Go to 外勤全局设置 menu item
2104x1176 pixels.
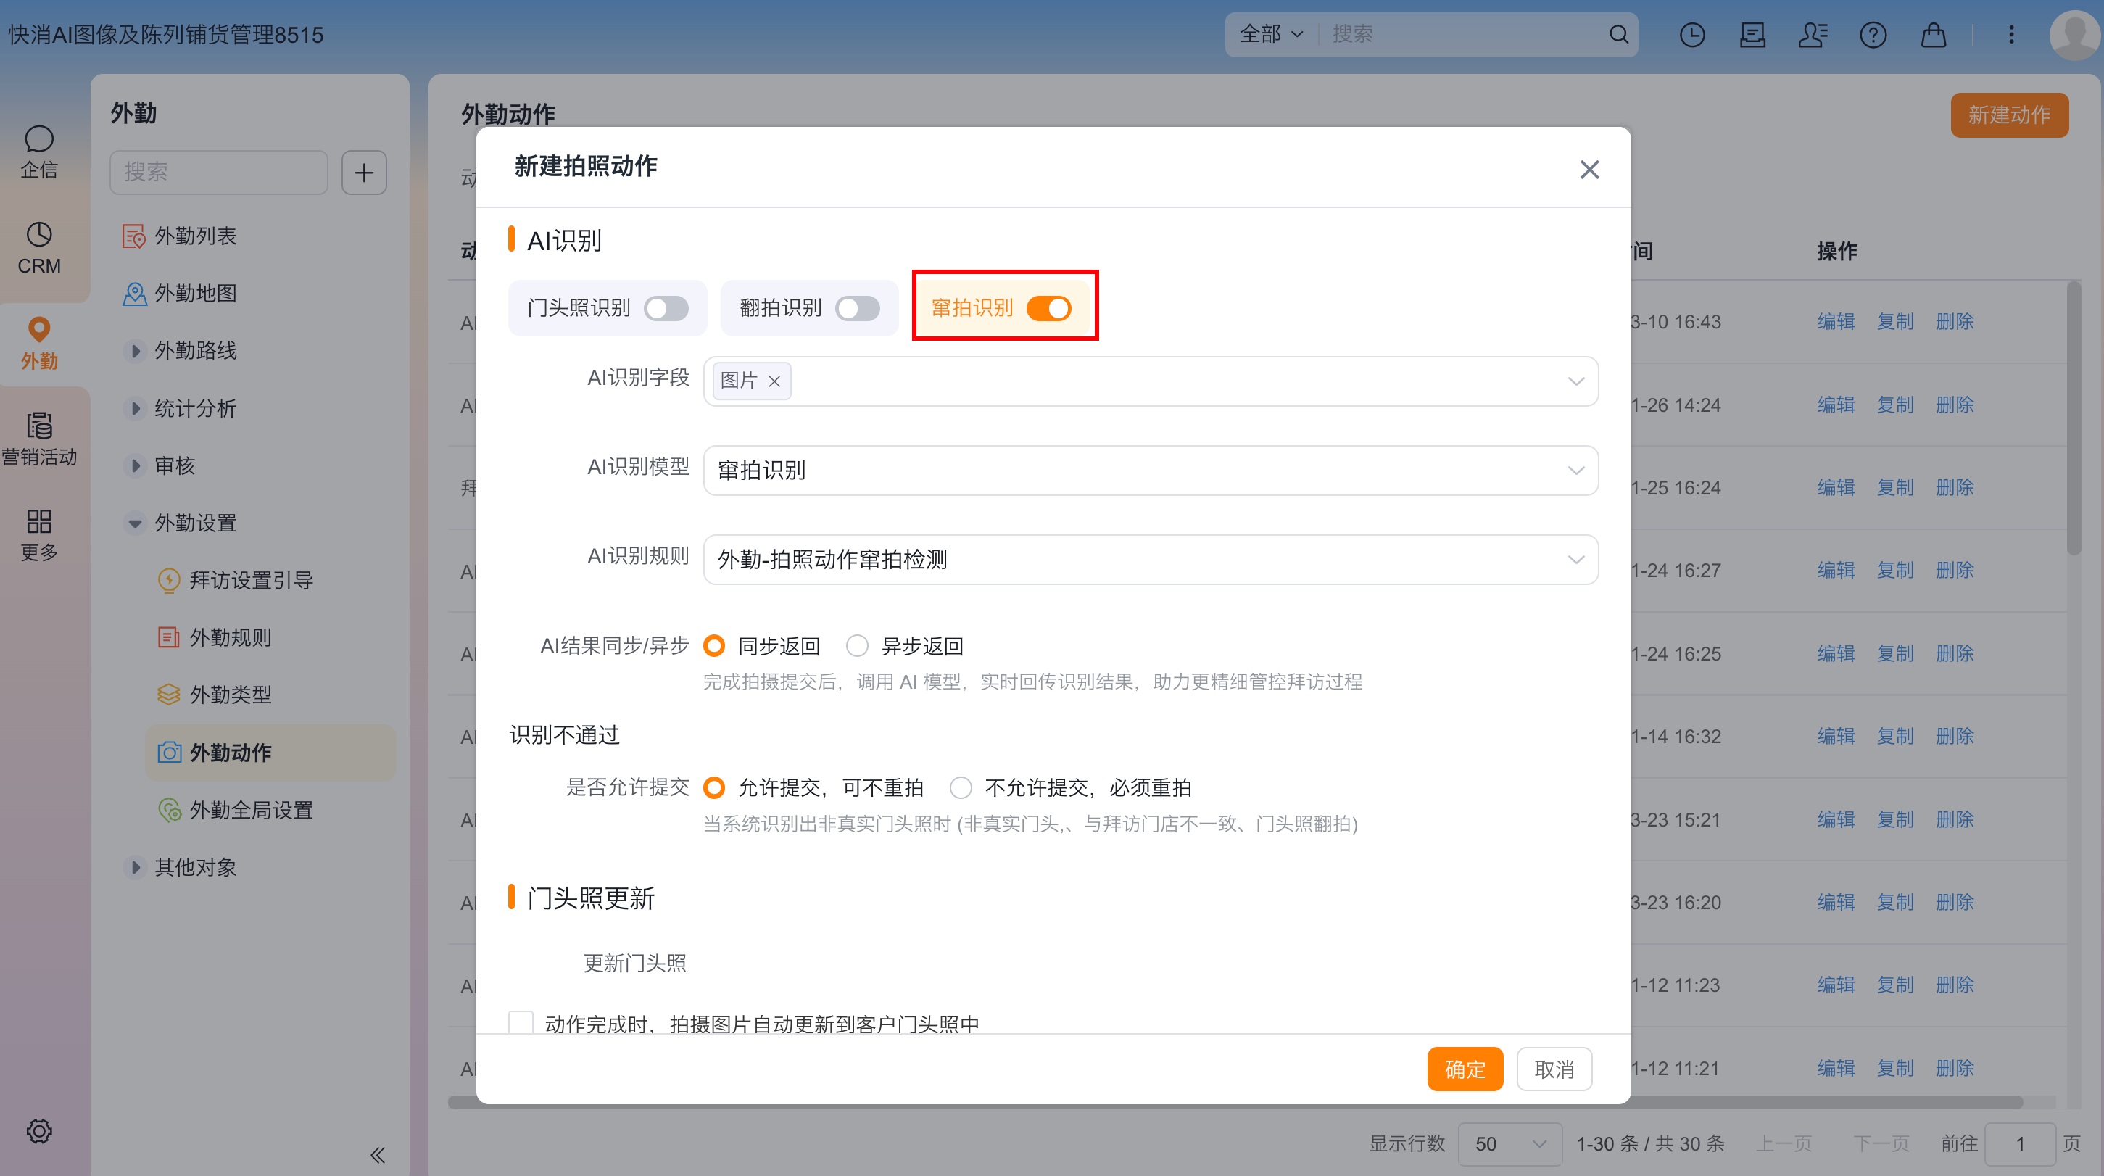(x=251, y=809)
